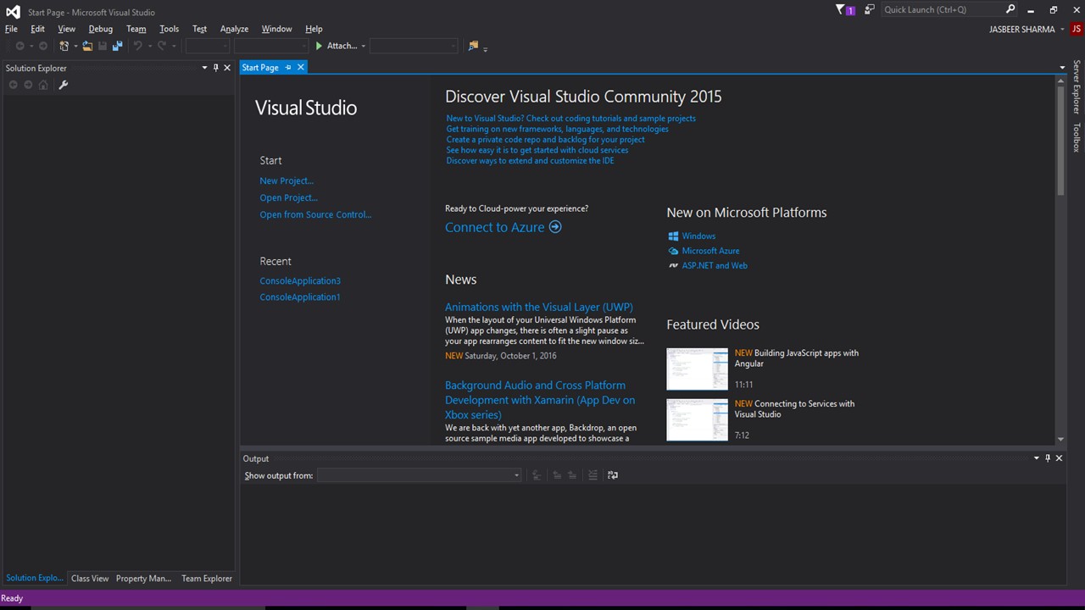Open the Window menu
The image size is (1085, 610).
276,29
